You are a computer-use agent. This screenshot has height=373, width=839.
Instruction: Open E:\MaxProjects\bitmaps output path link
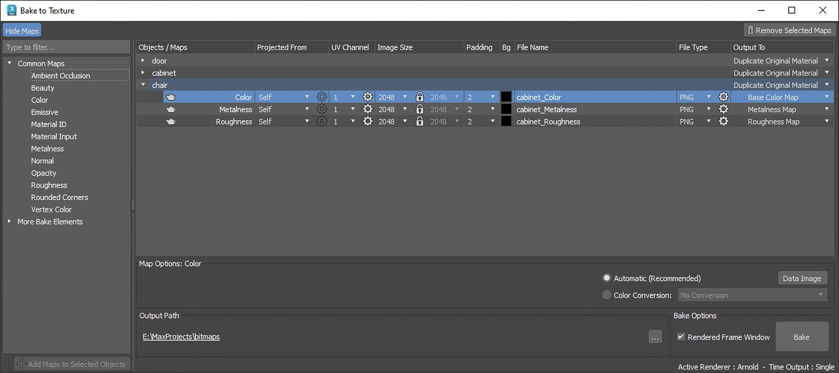point(181,337)
